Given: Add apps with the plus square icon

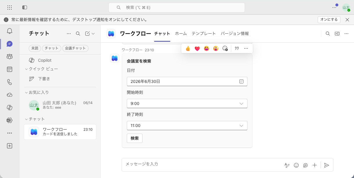Looking at the screenshot, I should 10,146.
